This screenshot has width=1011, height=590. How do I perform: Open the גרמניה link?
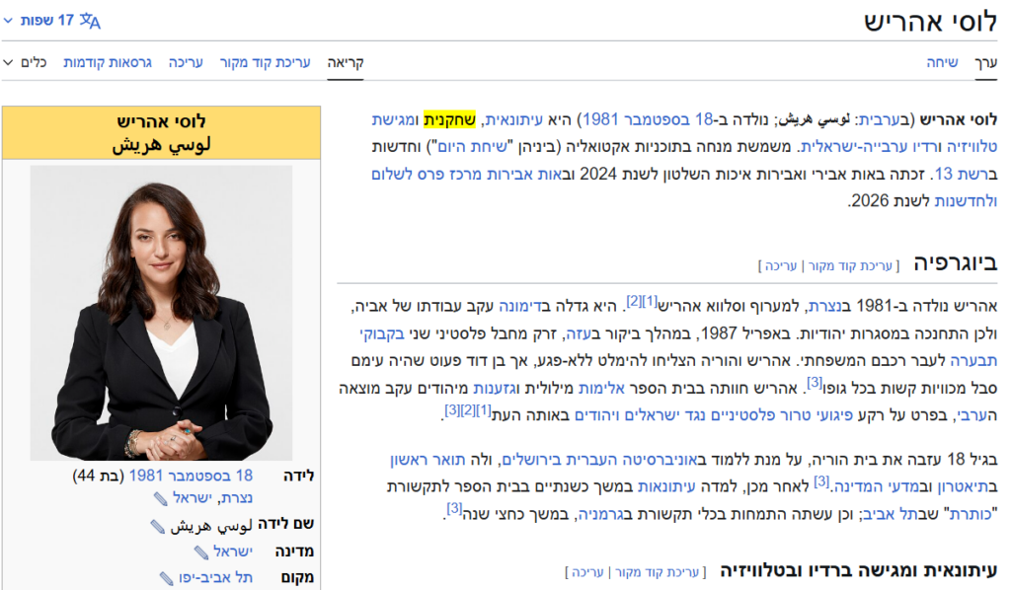[x=600, y=513]
